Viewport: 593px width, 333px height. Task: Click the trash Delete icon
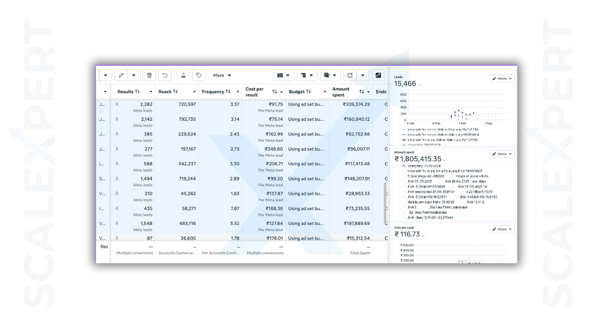(x=149, y=75)
